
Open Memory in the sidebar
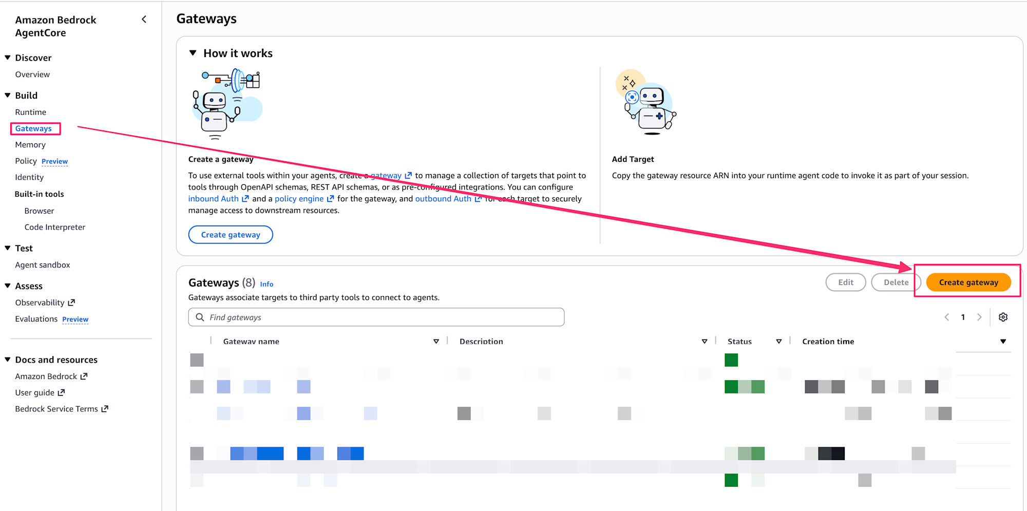[x=30, y=145]
